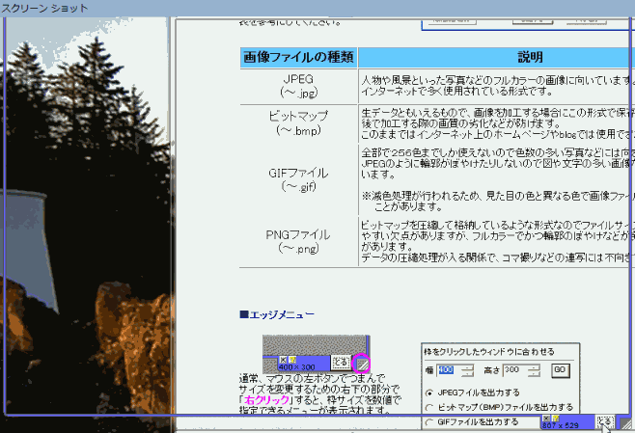Image resolution: width=635 pixels, height=433 pixels.
Task: Click the ビットマップ (～.bmp) table cell
Action: 298,123
